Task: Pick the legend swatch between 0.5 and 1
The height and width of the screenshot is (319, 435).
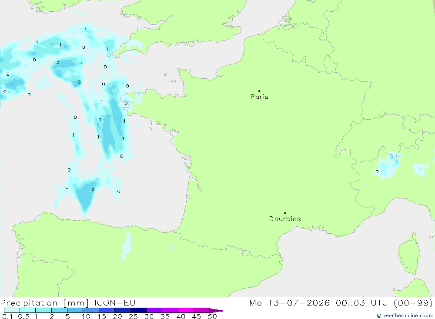Action: click(x=27, y=310)
